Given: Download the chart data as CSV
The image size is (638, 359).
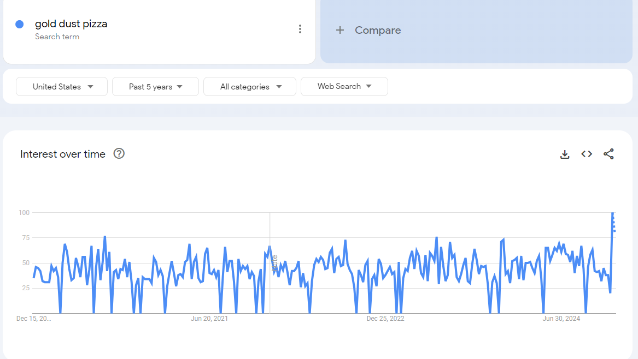Looking at the screenshot, I should tap(565, 154).
